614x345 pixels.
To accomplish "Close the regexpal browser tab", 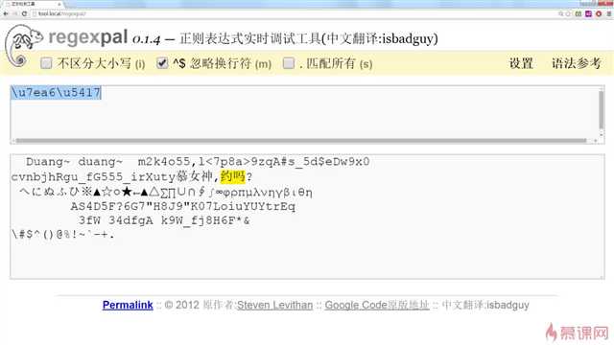I will pyautogui.click(x=59, y=4).
